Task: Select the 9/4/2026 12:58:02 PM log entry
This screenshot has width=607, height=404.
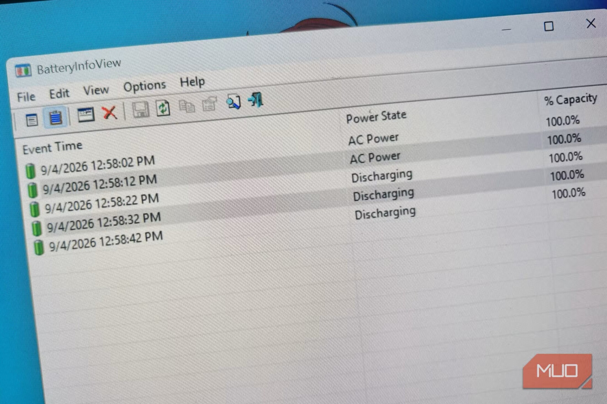Action: click(x=98, y=165)
